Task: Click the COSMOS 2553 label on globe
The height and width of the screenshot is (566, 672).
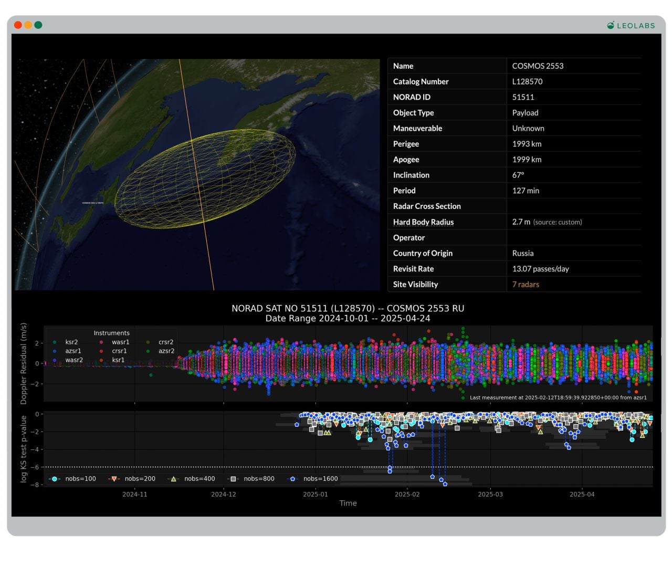Action: 93,203
